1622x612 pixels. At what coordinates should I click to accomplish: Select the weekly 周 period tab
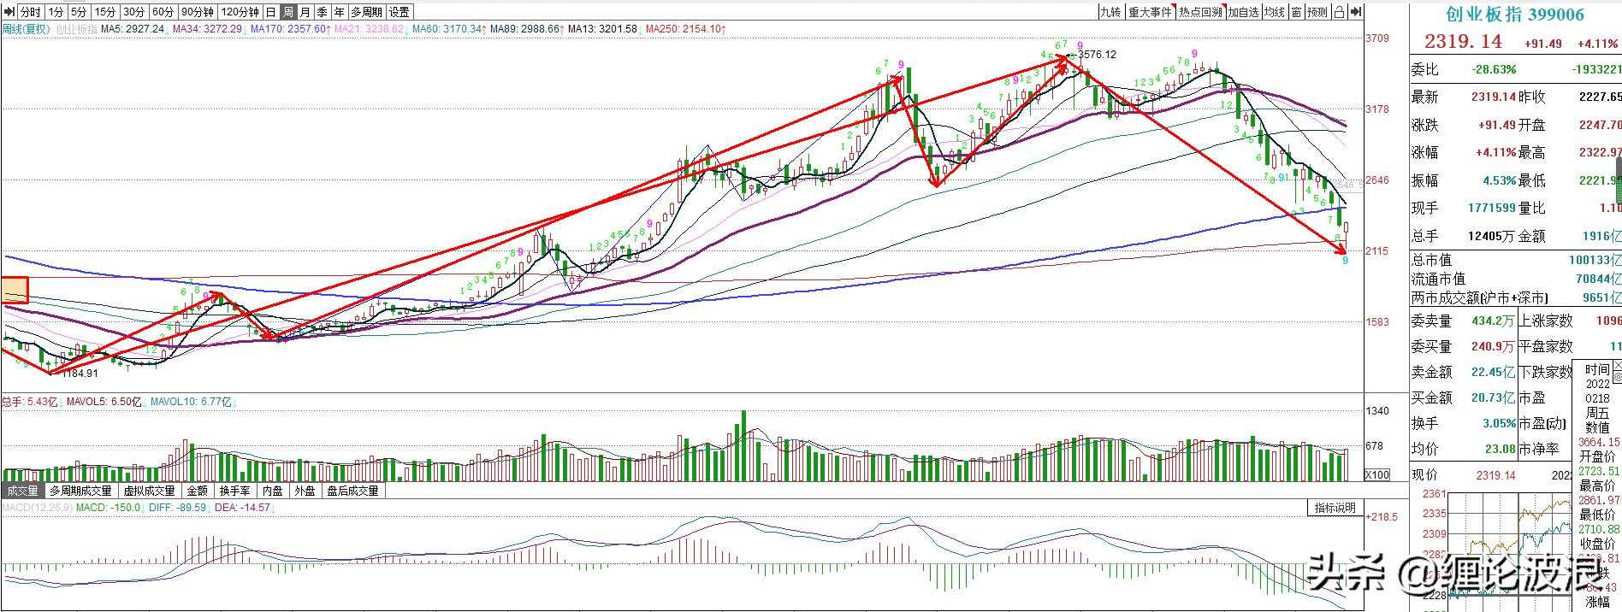point(288,12)
